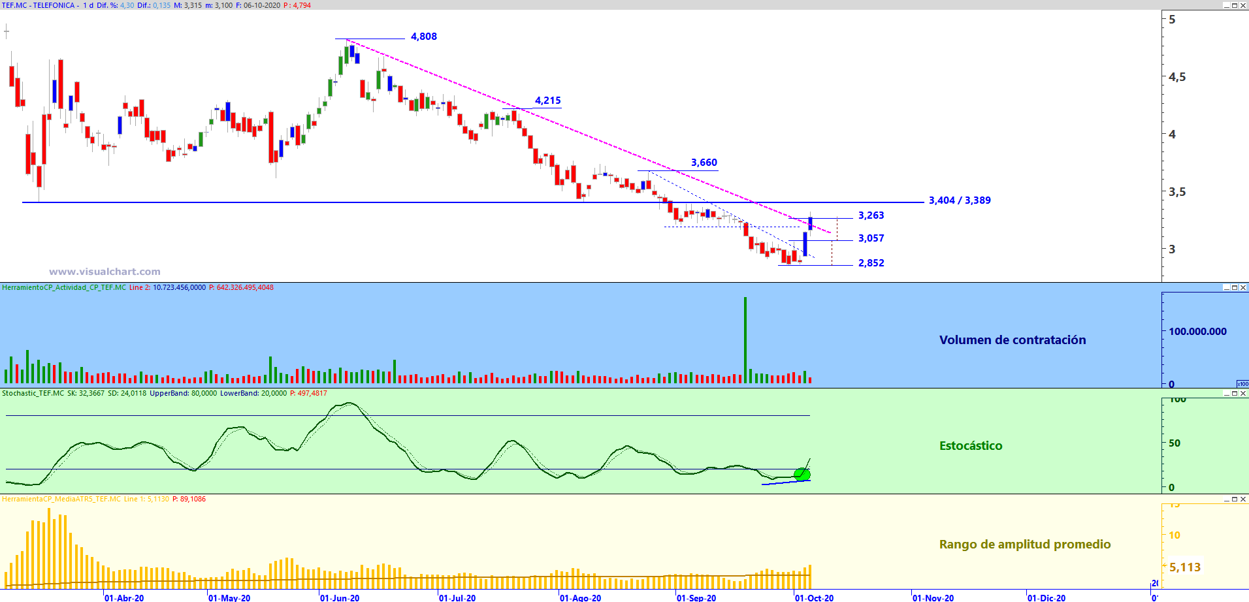Select the 'Volumen de contratación' panel label
Screen dimensions: 1249x602
click(x=1013, y=340)
